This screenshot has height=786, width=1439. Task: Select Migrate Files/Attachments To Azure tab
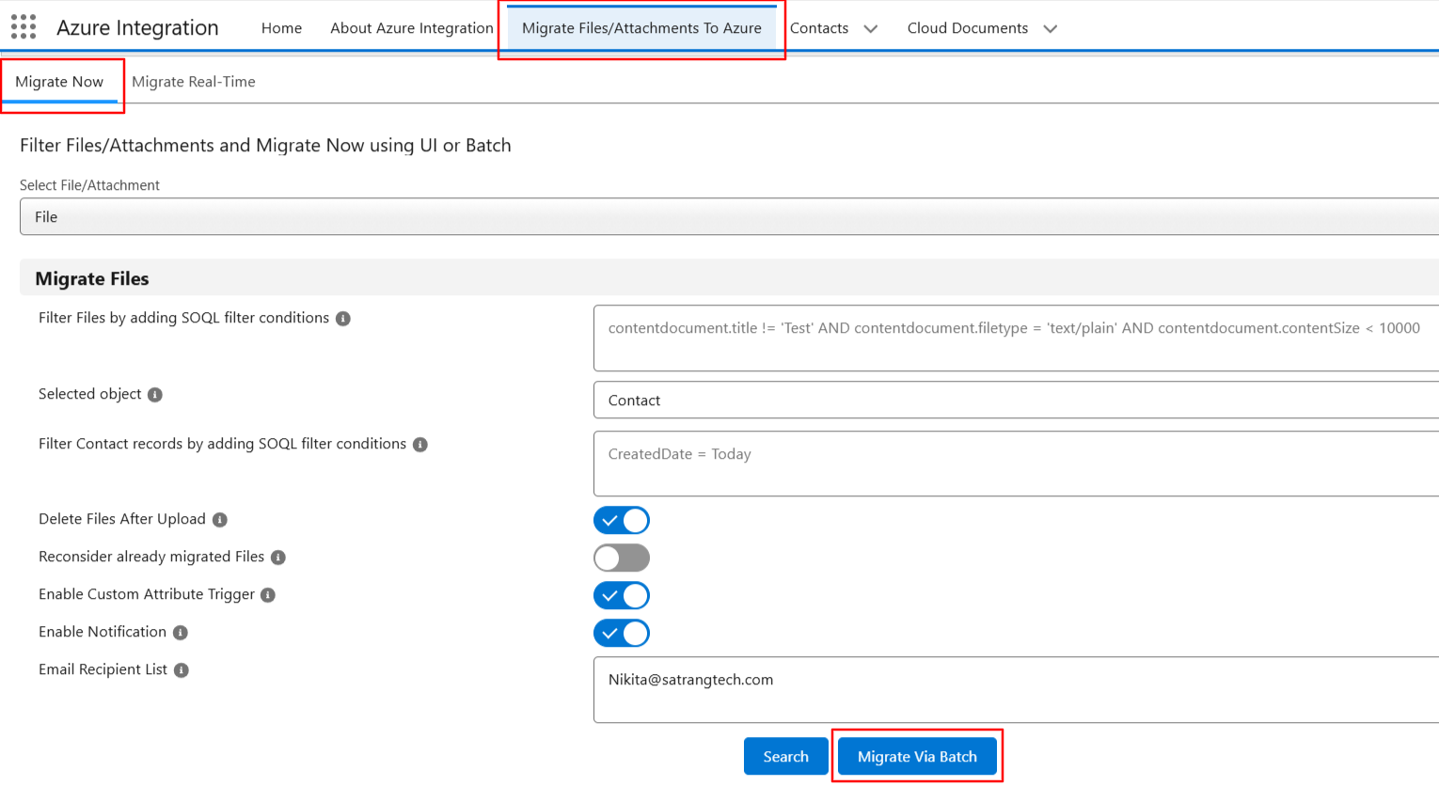641,28
